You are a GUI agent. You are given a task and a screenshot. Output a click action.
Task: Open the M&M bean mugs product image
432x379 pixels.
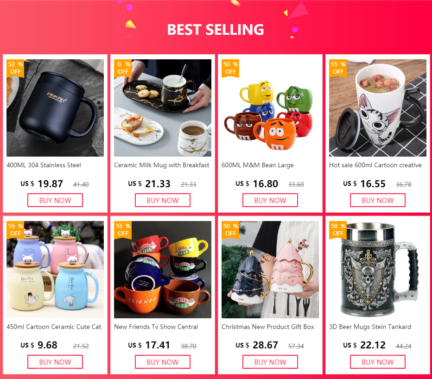click(270, 108)
